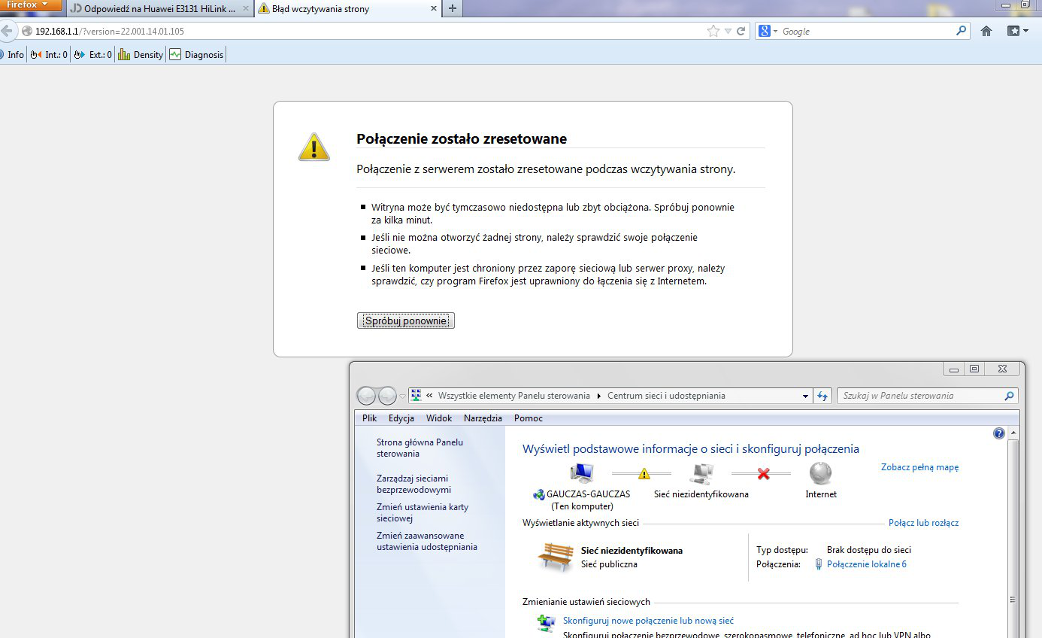Open the Firefox menu button dropdown
Viewport: 1042px width, 638px height.
(30, 5)
